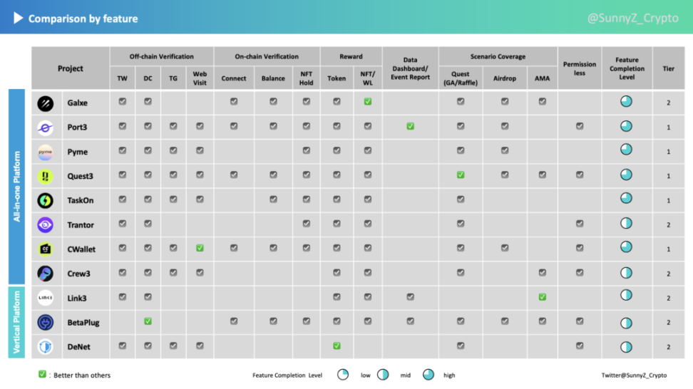Click the high completion level legend circle
This screenshot has width=693, height=389.
[x=428, y=375]
